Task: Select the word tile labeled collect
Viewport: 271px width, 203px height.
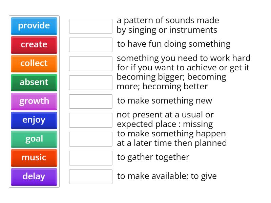Action: 34,64
